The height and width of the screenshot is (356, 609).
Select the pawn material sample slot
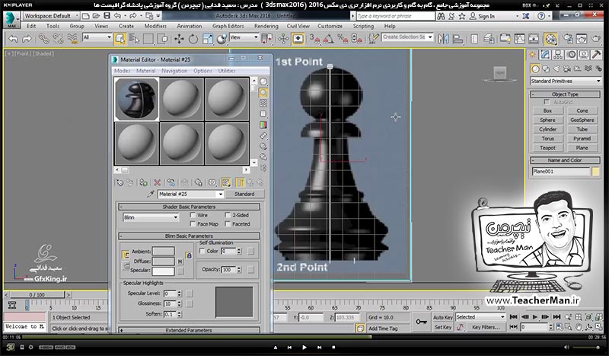(x=136, y=99)
